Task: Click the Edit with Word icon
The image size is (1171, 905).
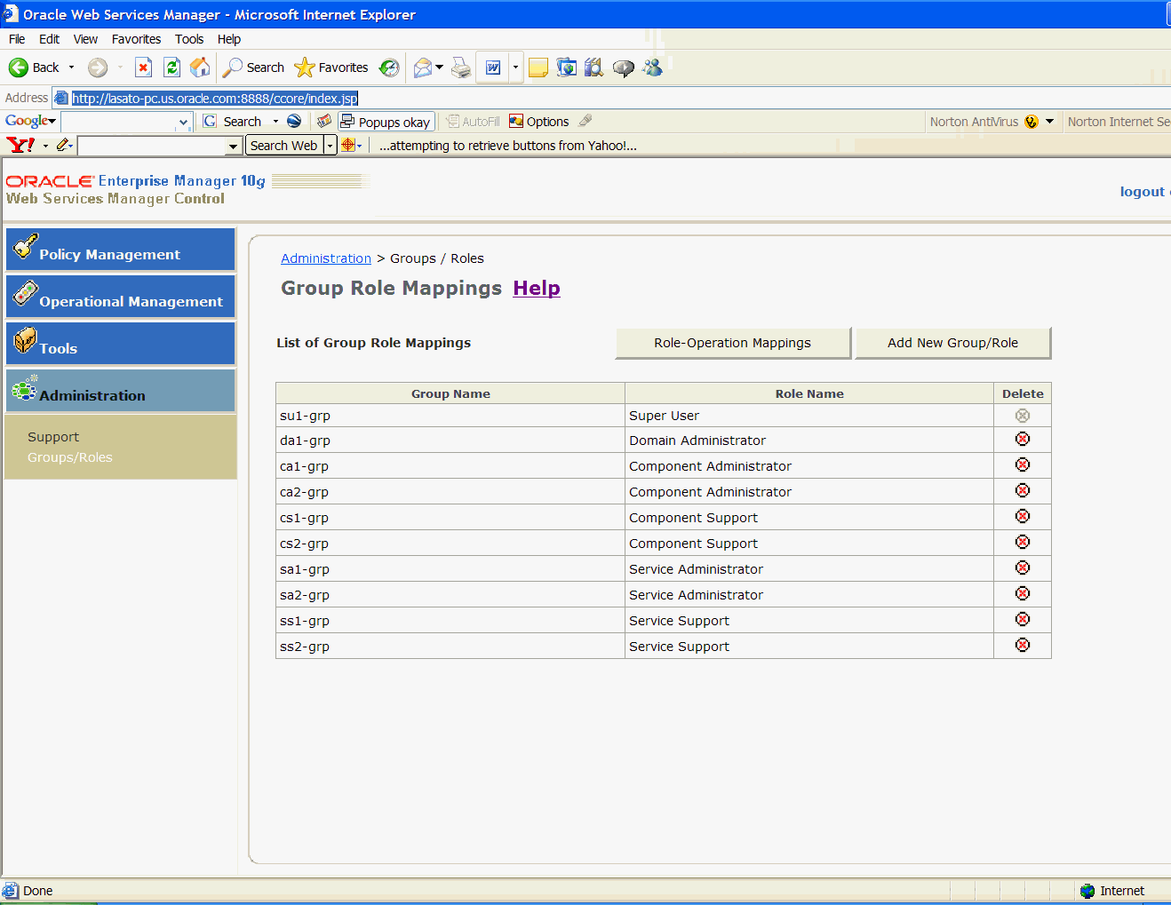Action: [x=493, y=67]
